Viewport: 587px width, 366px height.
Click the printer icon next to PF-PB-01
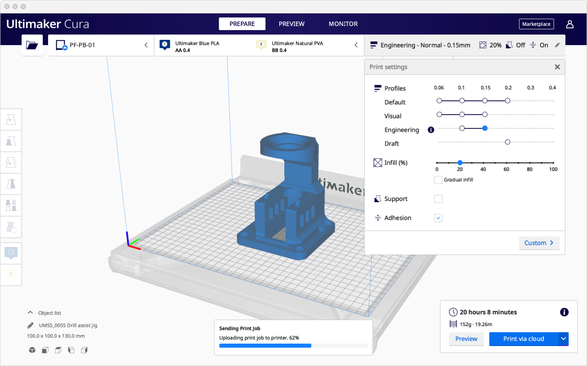tap(61, 45)
